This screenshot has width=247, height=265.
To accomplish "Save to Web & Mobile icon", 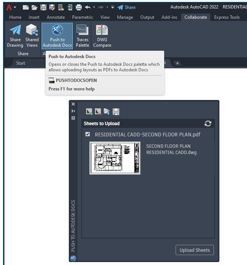I will click(x=70, y=7).
